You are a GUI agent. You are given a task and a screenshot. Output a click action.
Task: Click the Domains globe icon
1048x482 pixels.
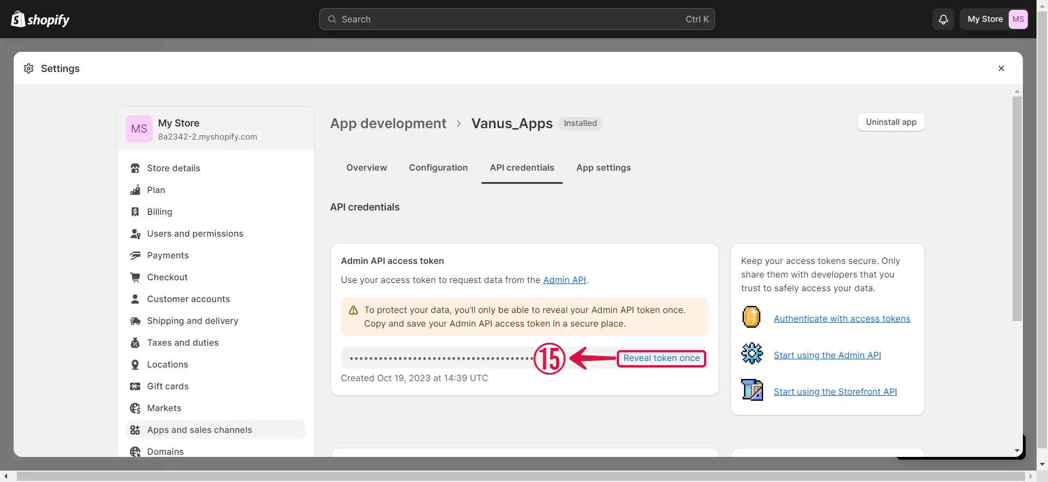[x=135, y=451]
